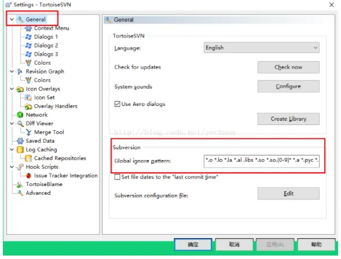Click the Cached Repositories icon
Screen dimensions: 341x259
pos(28,158)
